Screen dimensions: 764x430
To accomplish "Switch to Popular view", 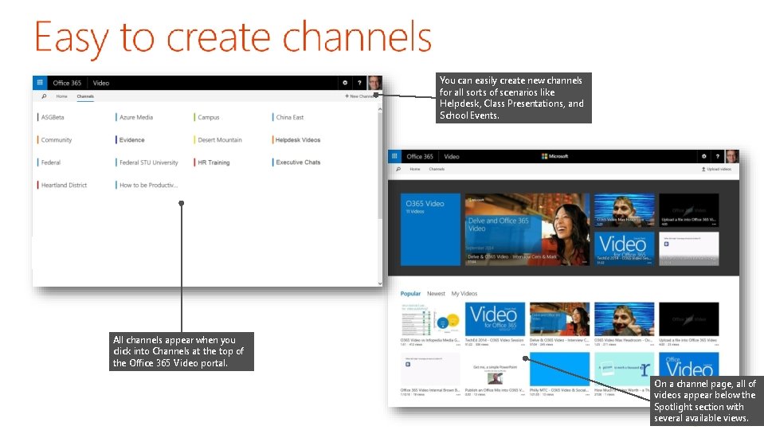I will [x=410, y=294].
